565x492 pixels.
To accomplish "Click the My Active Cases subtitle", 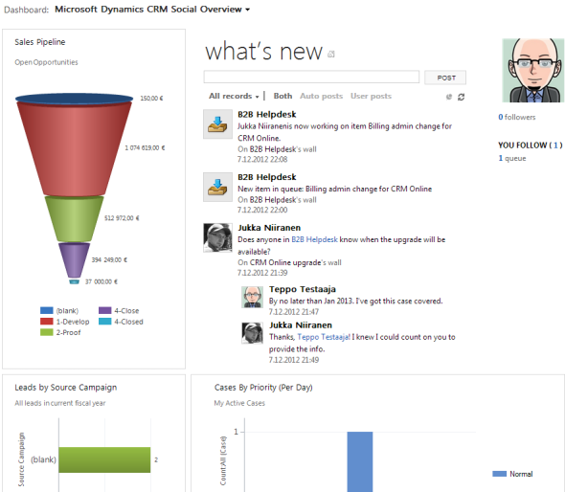I will 239,403.
